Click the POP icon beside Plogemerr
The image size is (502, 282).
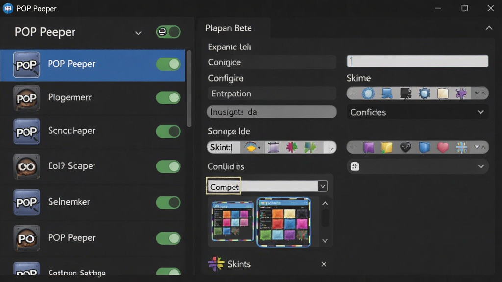point(26,98)
